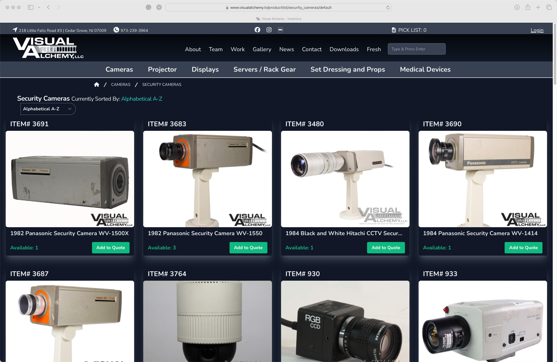Click the title 1982 Panasonic Security Camera WV-1550
This screenshot has height=362, width=557.
click(205, 233)
